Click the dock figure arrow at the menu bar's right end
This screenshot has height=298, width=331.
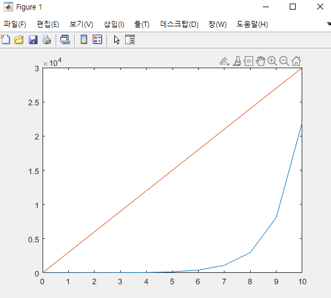pyautogui.click(x=329, y=24)
